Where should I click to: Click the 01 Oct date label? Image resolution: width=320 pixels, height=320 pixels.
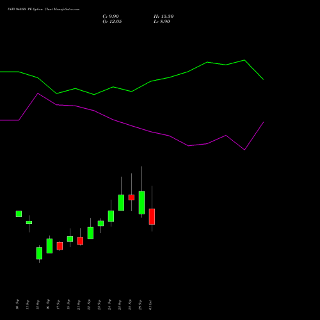(x=150, y=304)
